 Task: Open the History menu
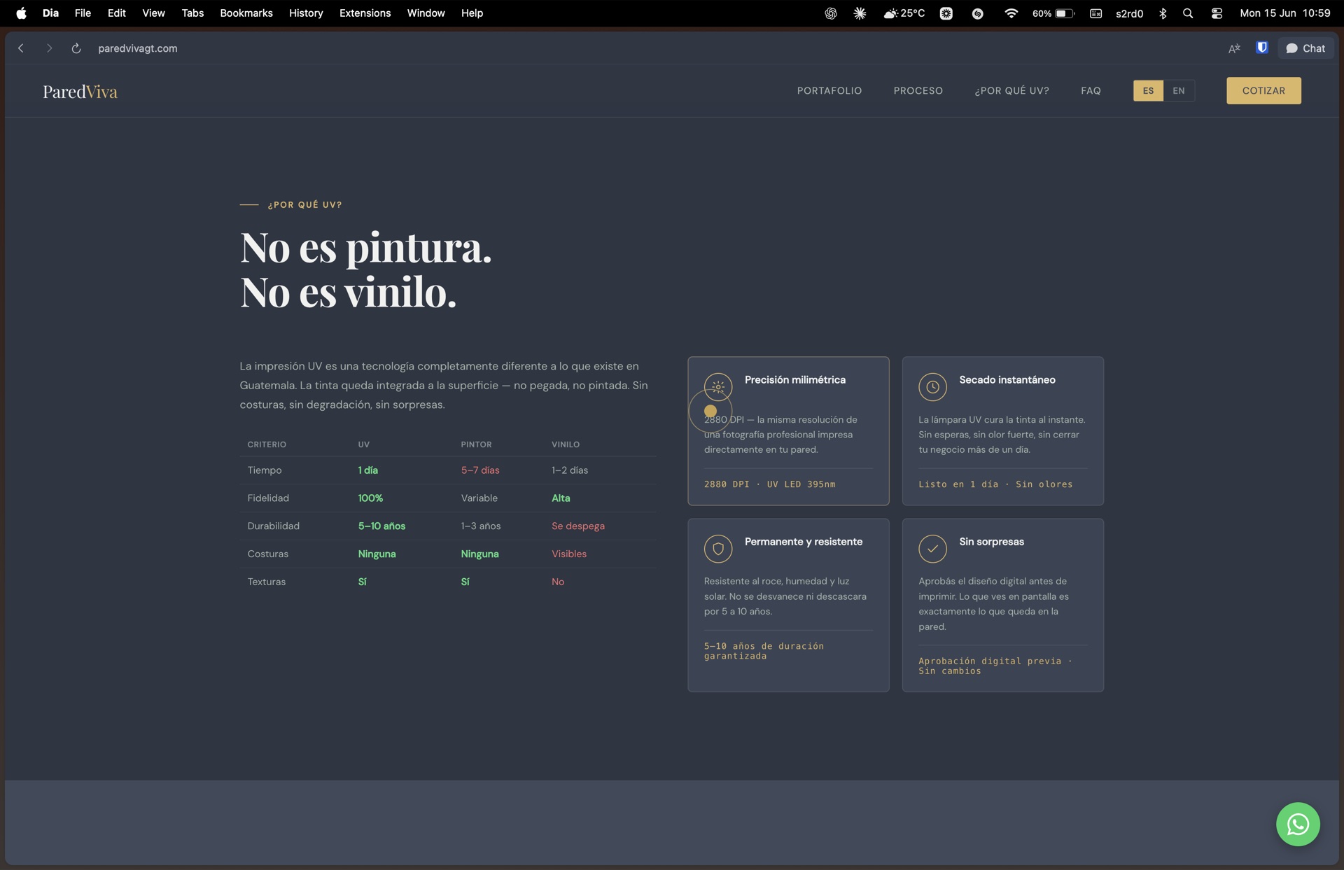[x=306, y=13]
